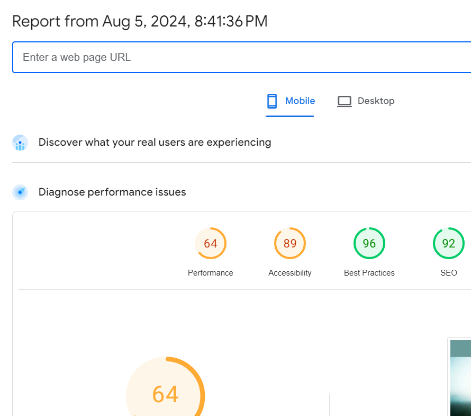Switch to the Desktop tab
This screenshot has width=471, height=416.
point(366,101)
